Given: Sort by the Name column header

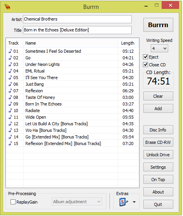Looking at the screenshot, I should pyautogui.click(x=70, y=43).
